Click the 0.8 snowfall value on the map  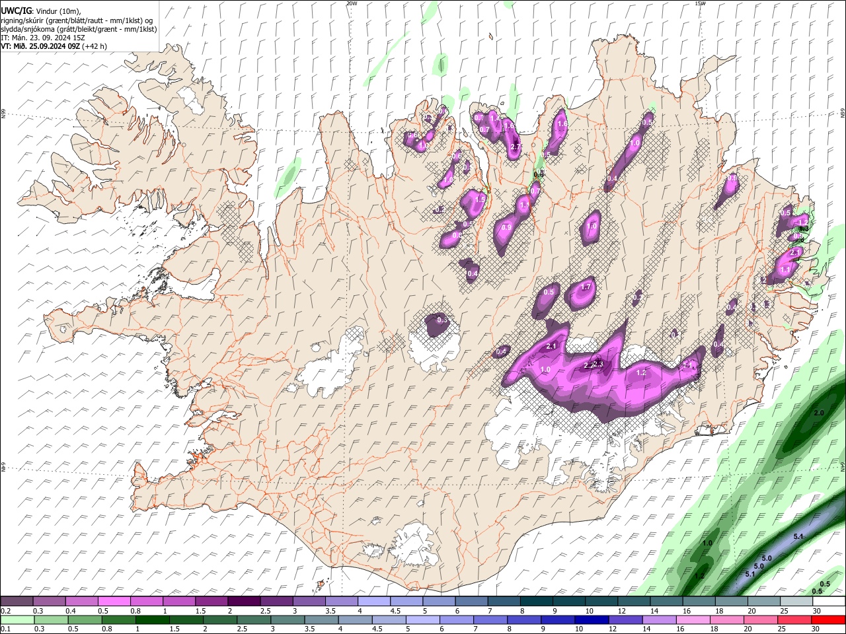coord(457,236)
